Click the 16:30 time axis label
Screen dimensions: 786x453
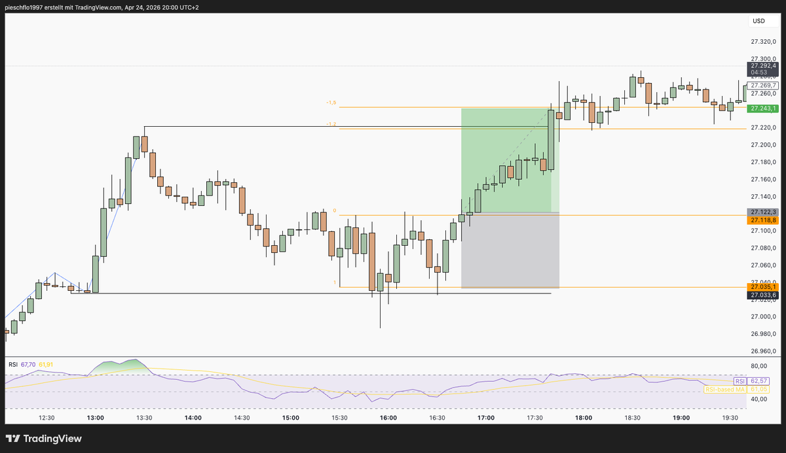pos(438,418)
